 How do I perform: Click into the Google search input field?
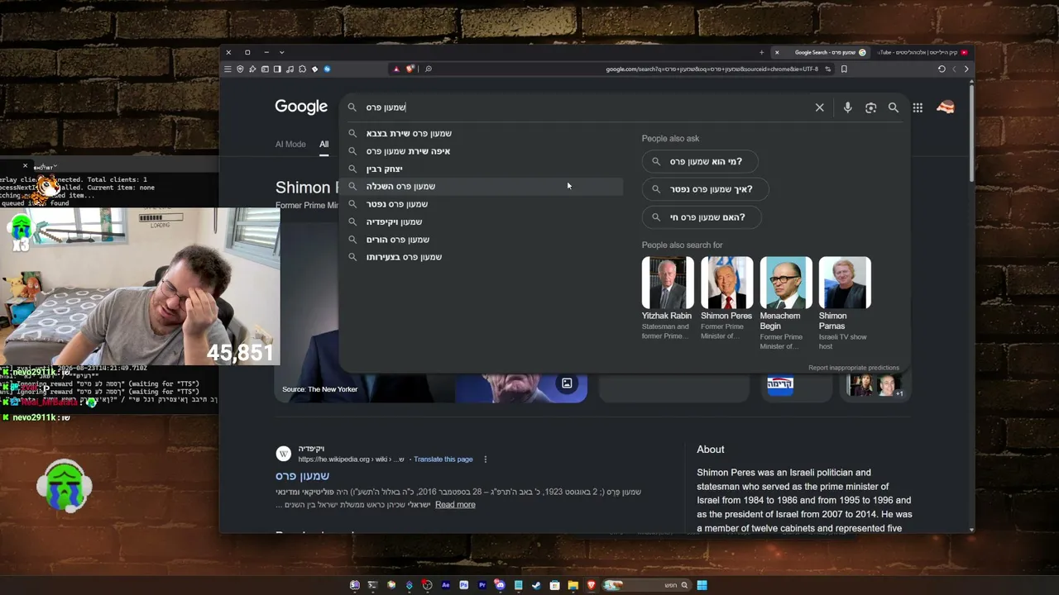click(x=587, y=107)
